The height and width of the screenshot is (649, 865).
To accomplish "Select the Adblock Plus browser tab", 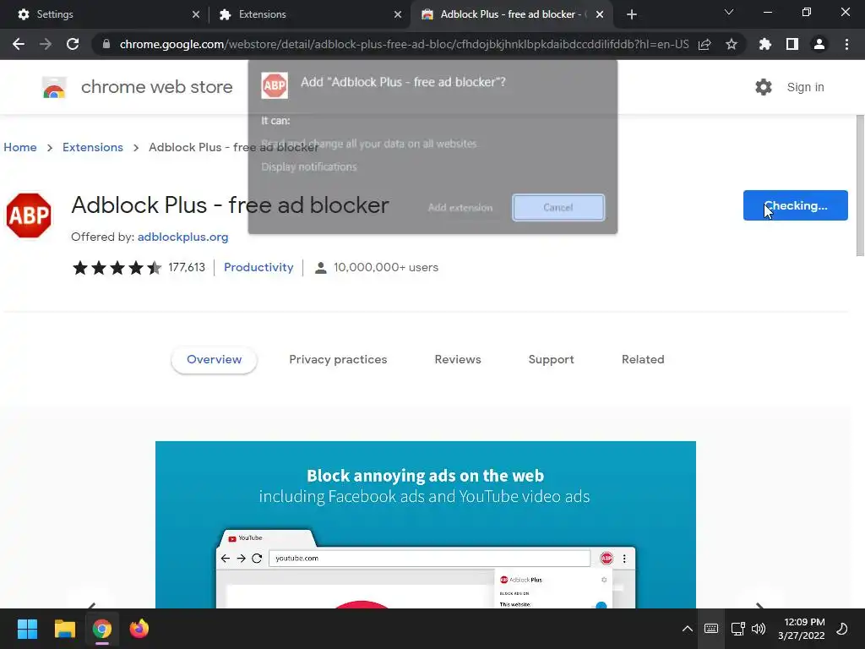I will point(510,14).
